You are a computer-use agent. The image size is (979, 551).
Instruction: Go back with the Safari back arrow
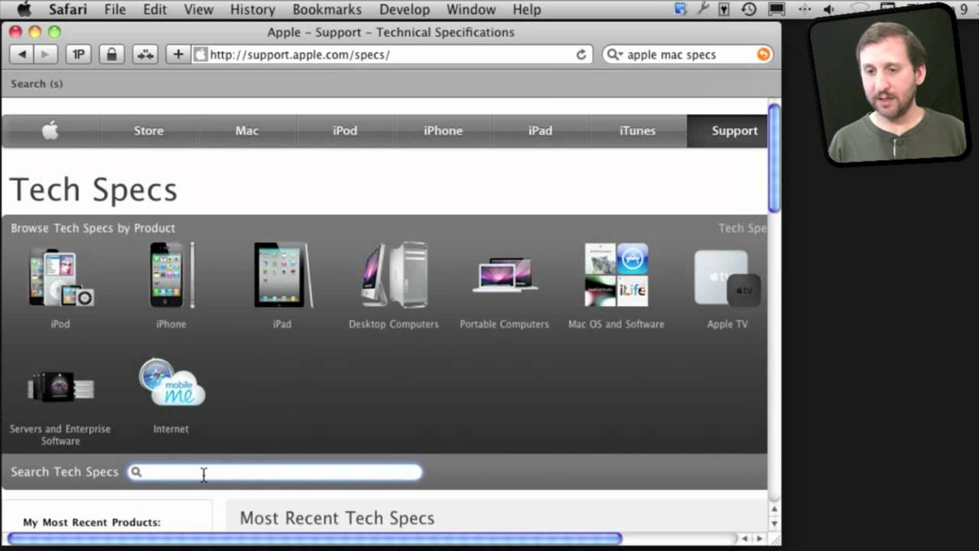pyautogui.click(x=21, y=54)
